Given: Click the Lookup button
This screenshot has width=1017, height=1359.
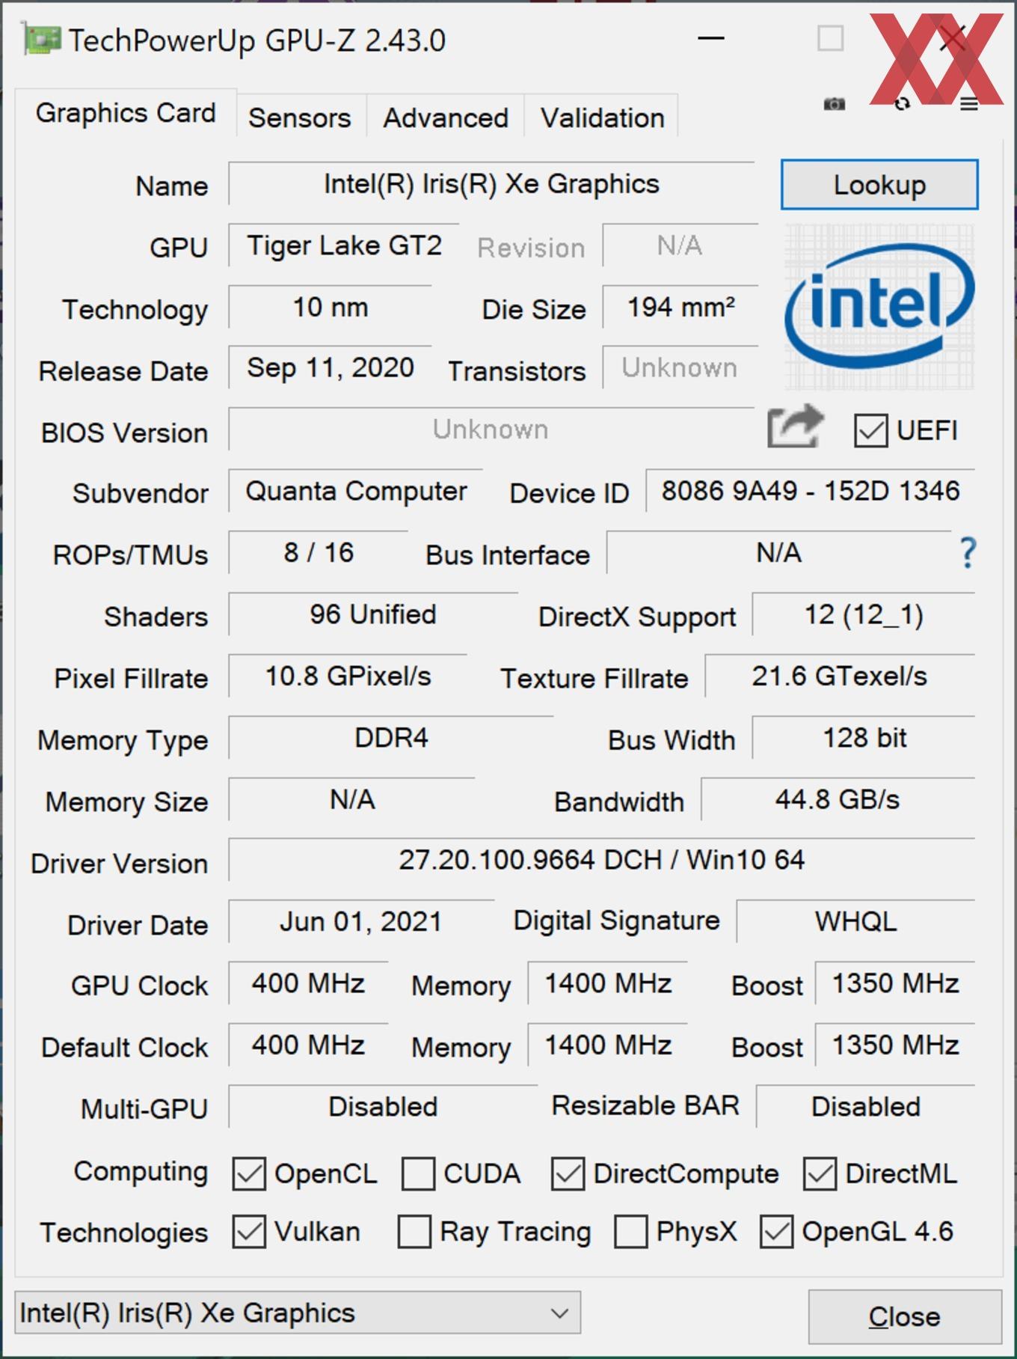Looking at the screenshot, I should click(879, 185).
